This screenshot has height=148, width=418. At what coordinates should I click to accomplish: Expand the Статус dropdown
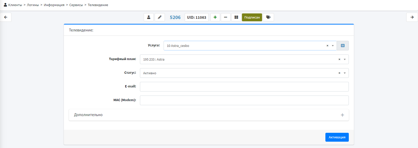tap(344, 73)
